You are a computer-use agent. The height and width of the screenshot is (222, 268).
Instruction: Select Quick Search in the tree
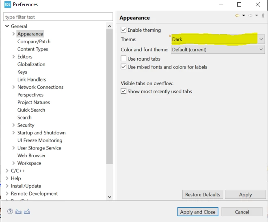[x=31, y=110]
